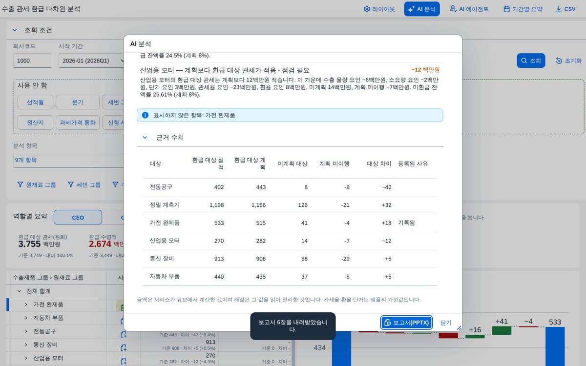Screen dimensions: 586x366
Task: Open the 분석 항목 9개 항목 selector
Action: (x=68, y=160)
